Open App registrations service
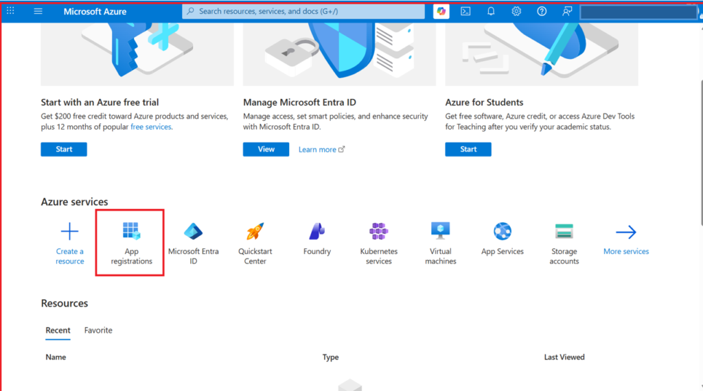 131,244
